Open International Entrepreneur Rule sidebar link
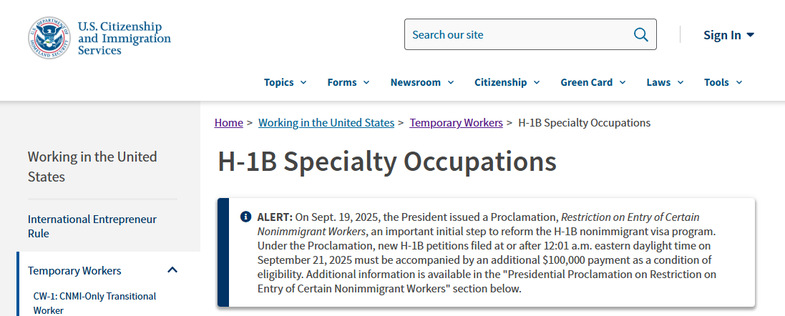The width and height of the screenshot is (785, 316). point(92,226)
